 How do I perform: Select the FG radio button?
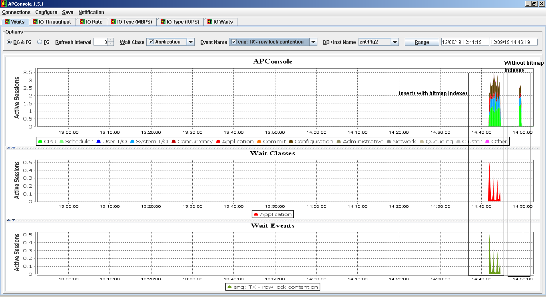click(39, 42)
